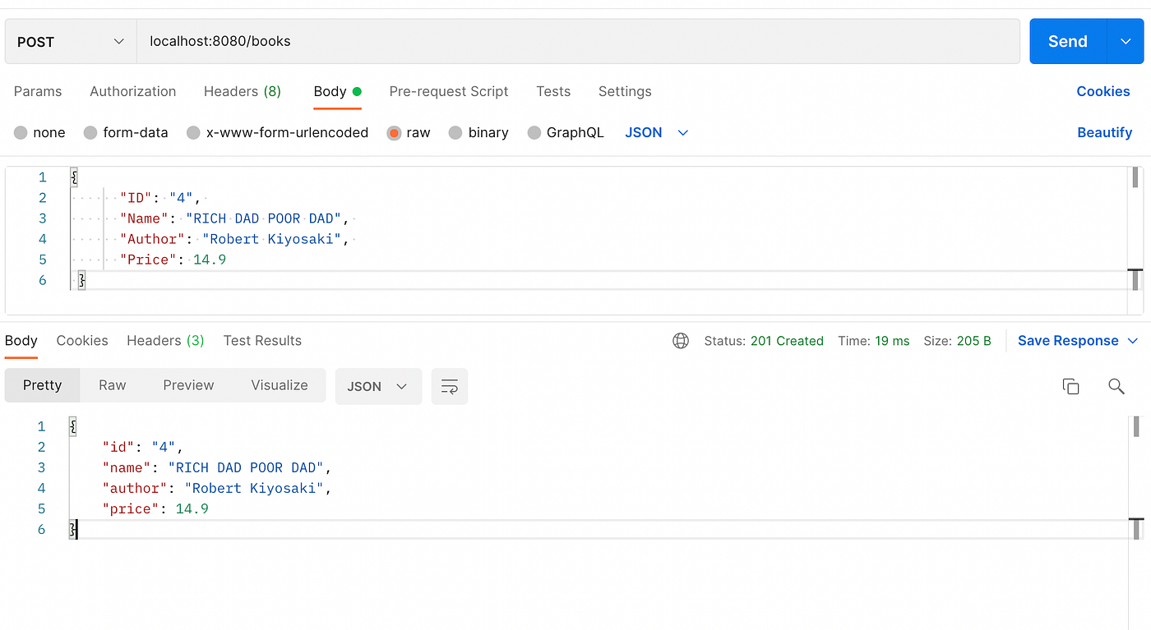Expand the Send button arrow menu
This screenshot has height=630, width=1151.
tap(1126, 41)
